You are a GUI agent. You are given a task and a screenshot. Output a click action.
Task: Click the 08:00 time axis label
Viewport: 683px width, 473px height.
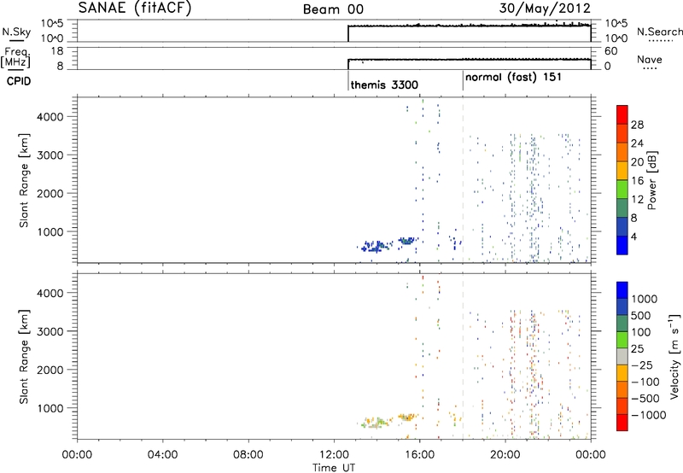coord(248,455)
